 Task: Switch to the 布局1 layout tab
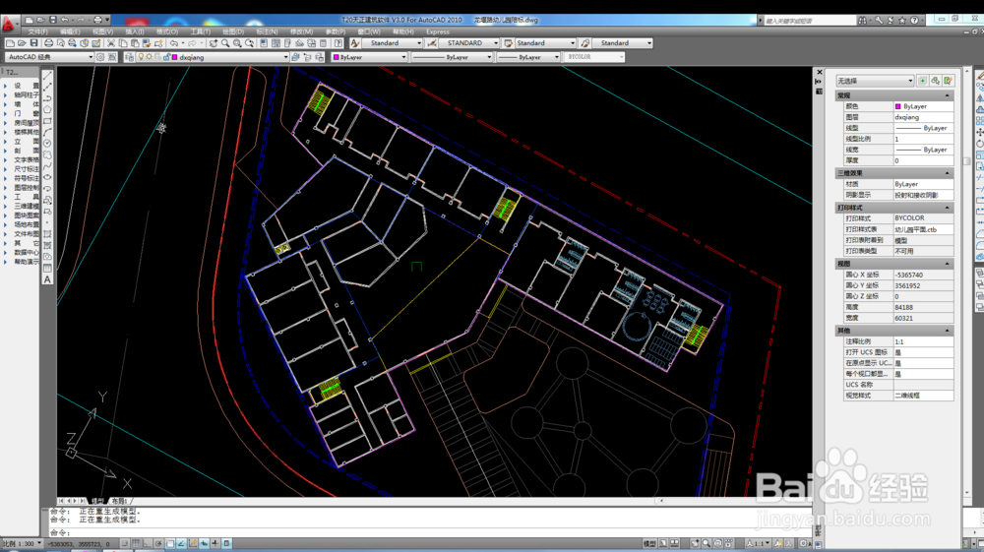[119, 501]
